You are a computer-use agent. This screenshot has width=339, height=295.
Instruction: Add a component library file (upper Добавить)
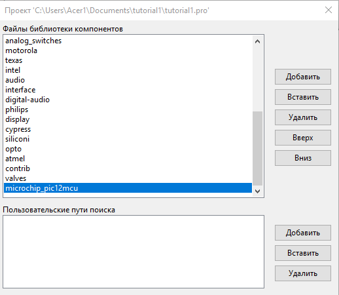click(x=303, y=77)
